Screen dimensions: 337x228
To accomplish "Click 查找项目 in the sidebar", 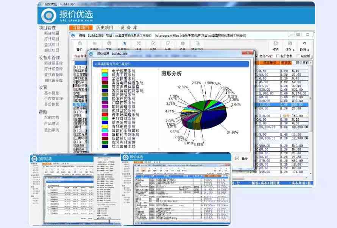I will pos(51,45).
